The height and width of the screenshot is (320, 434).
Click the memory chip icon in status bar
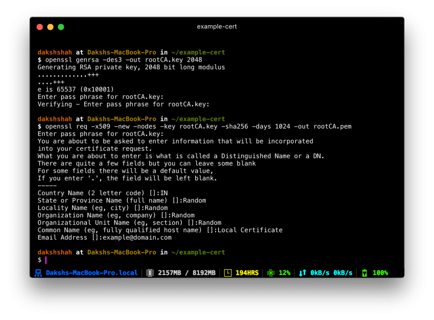149,273
